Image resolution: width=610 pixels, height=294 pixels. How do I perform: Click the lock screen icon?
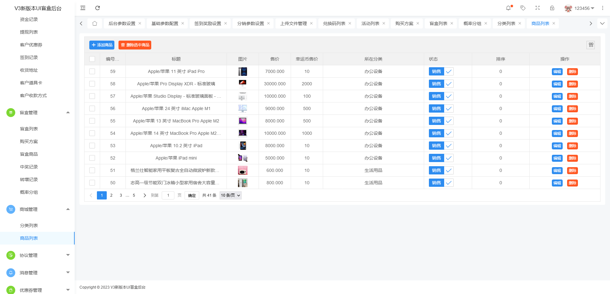point(552,8)
